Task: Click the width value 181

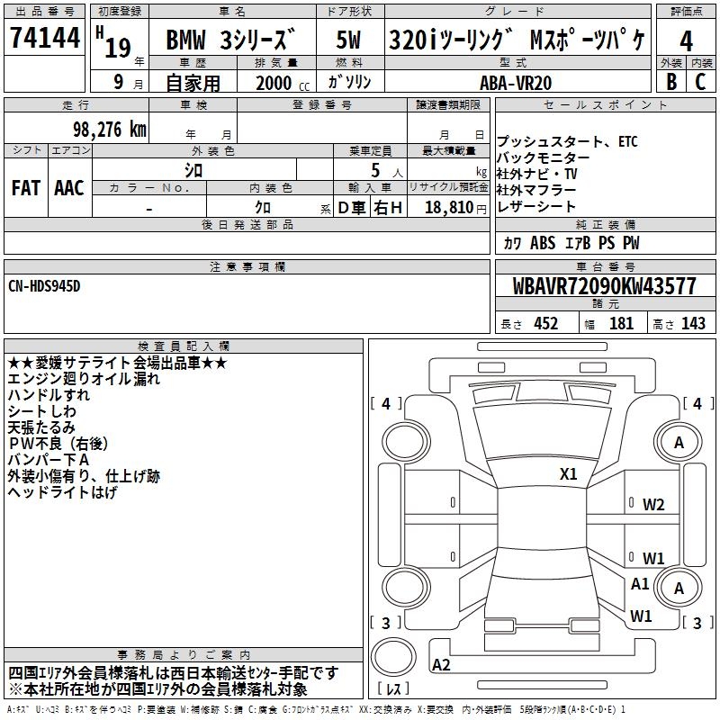Action: coord(621,323)
